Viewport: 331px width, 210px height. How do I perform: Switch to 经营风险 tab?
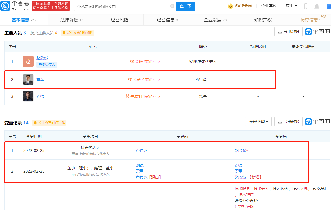(120, 20)
